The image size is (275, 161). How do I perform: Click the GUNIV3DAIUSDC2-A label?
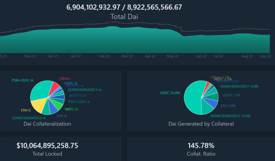29,118
